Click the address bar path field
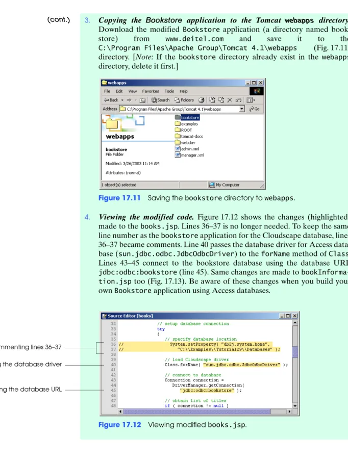Viewport: 348px width, 461px height. pos(180,109)
